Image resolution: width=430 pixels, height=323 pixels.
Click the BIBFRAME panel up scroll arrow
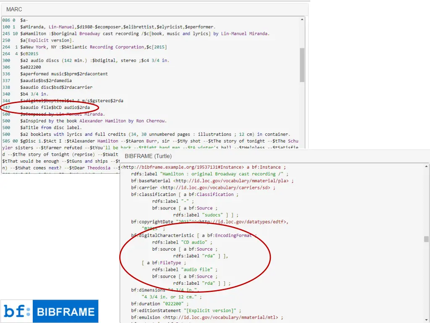(x=426, y=167)
